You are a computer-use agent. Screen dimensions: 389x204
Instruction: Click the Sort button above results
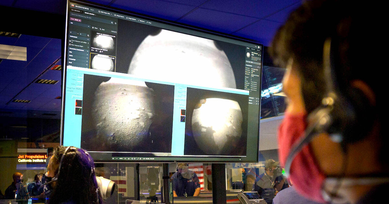tap(102, 29)
